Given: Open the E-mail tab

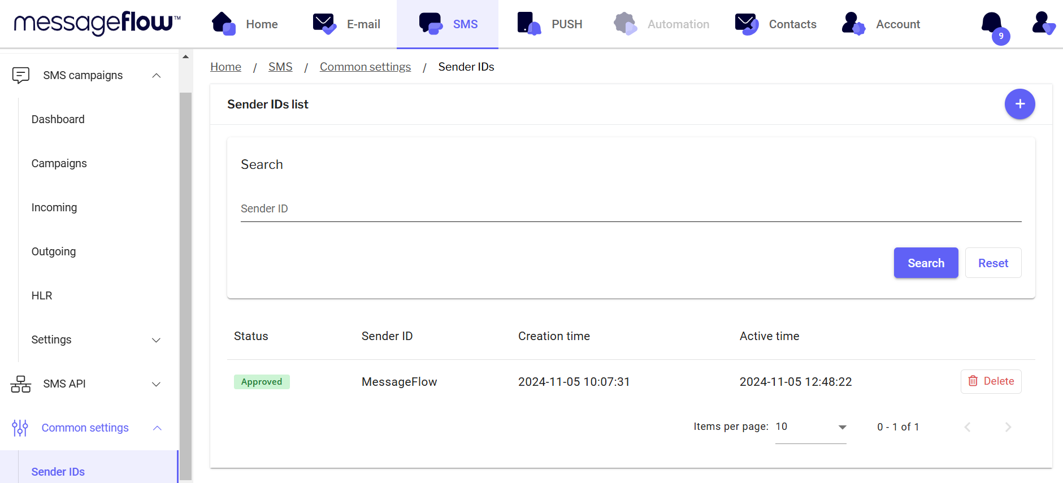Looking at the screenshot, I should (x=346, y=24).
